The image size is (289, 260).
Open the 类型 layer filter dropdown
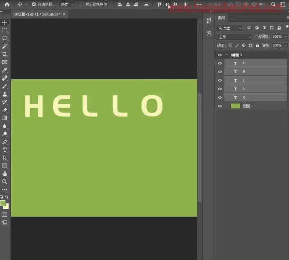coord(229,28)
